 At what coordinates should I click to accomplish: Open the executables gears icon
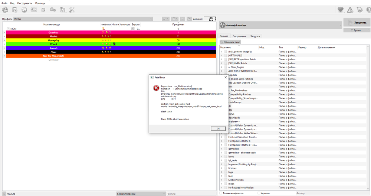tap(53, 10)
